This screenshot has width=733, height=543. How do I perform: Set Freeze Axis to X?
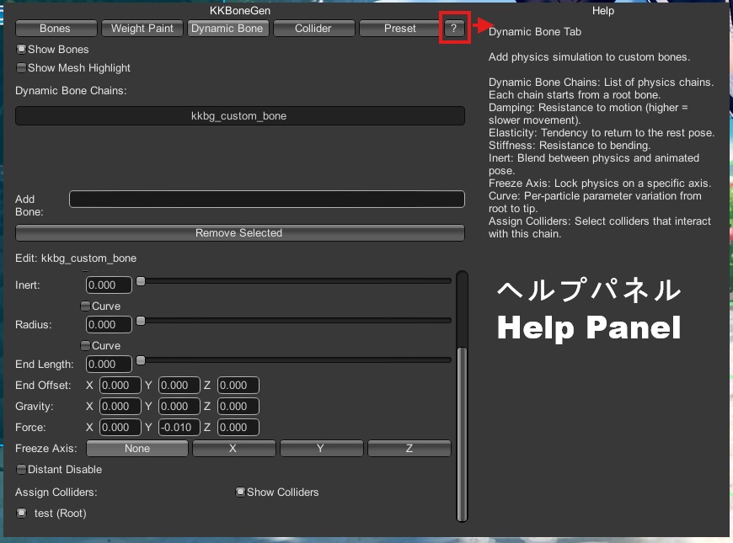(x=233, y=449)
